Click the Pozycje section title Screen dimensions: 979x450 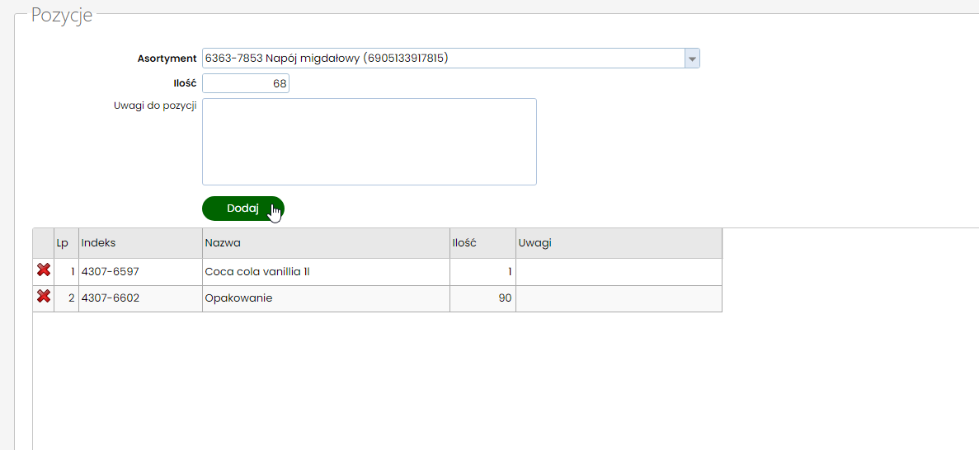click(x=62, y=15)
